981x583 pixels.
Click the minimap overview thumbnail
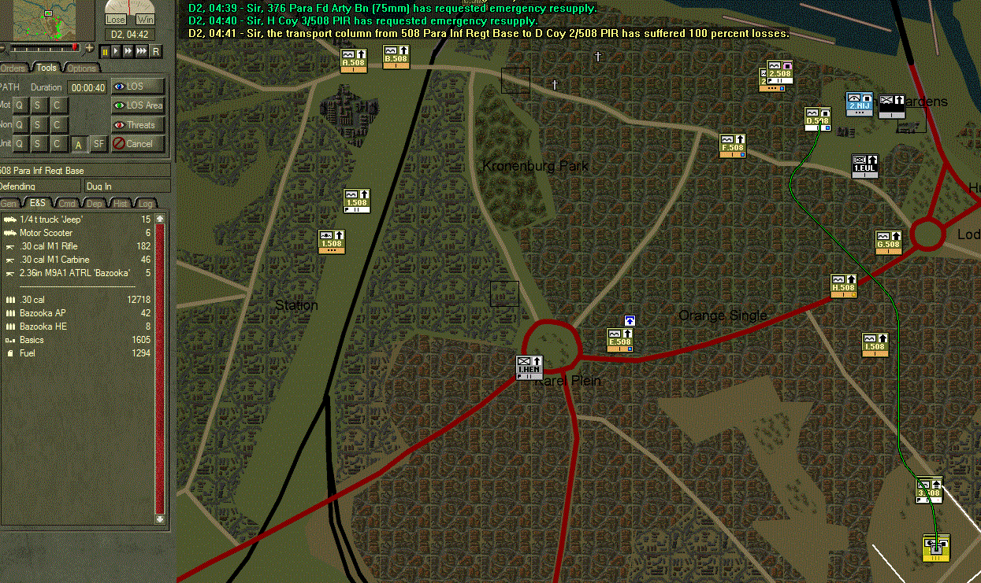pos(46,20)
